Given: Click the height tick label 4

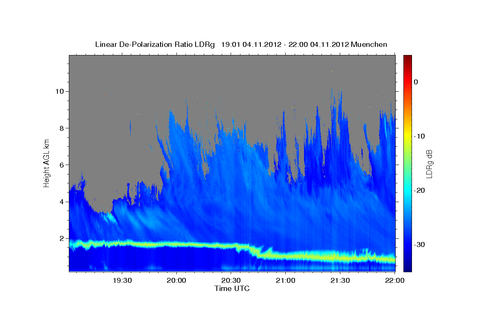Looking at the screenshot, I should [63, 202].
